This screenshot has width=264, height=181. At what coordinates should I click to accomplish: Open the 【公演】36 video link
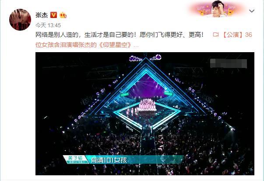click(237, 35)
